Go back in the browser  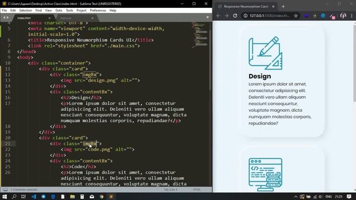coord(218,16)
